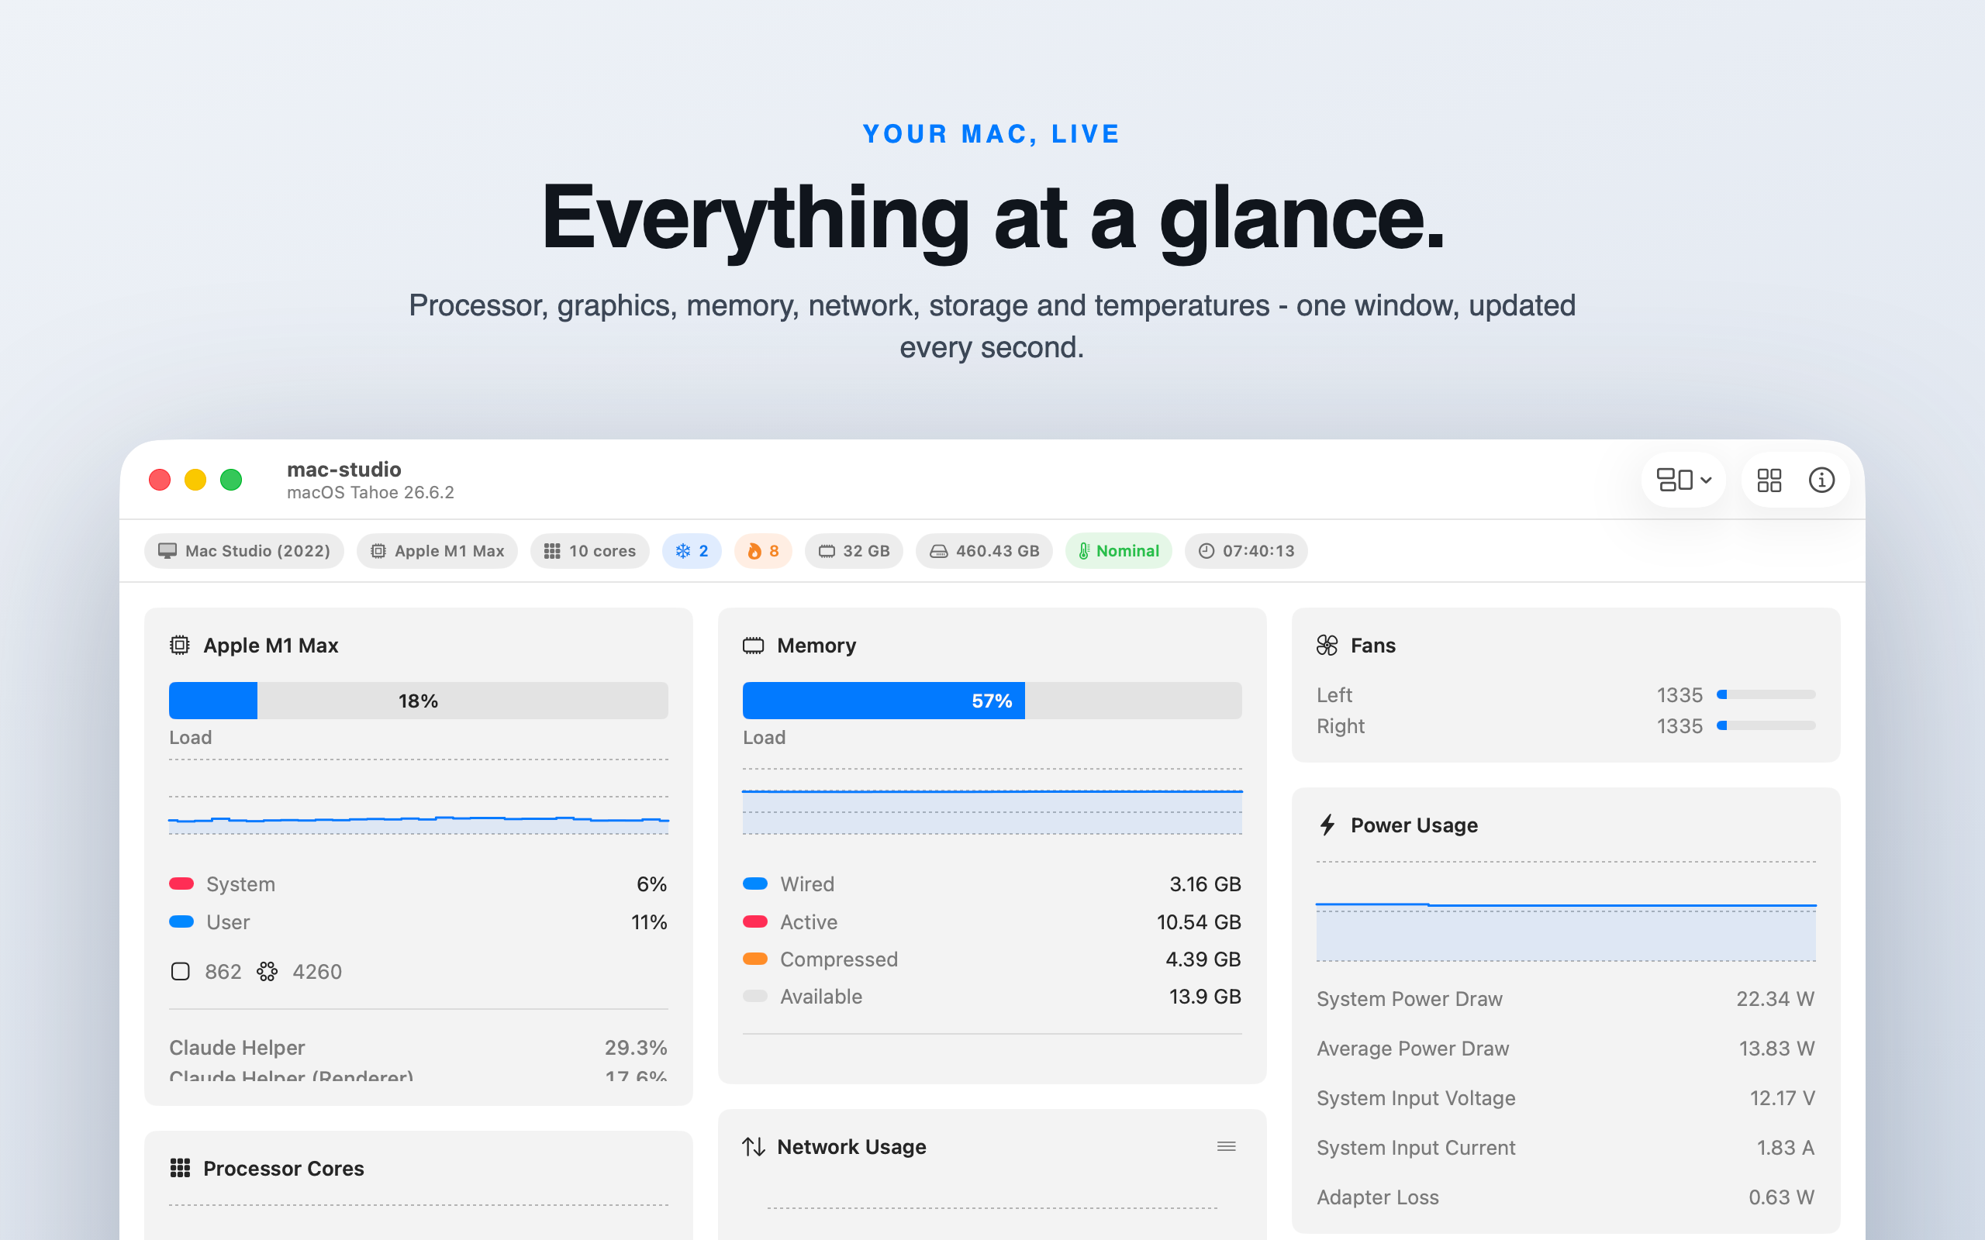Click the Network Usage arrows icon
Viewport: 1985px width, 1240px height.
click(x=753, y=1146)
